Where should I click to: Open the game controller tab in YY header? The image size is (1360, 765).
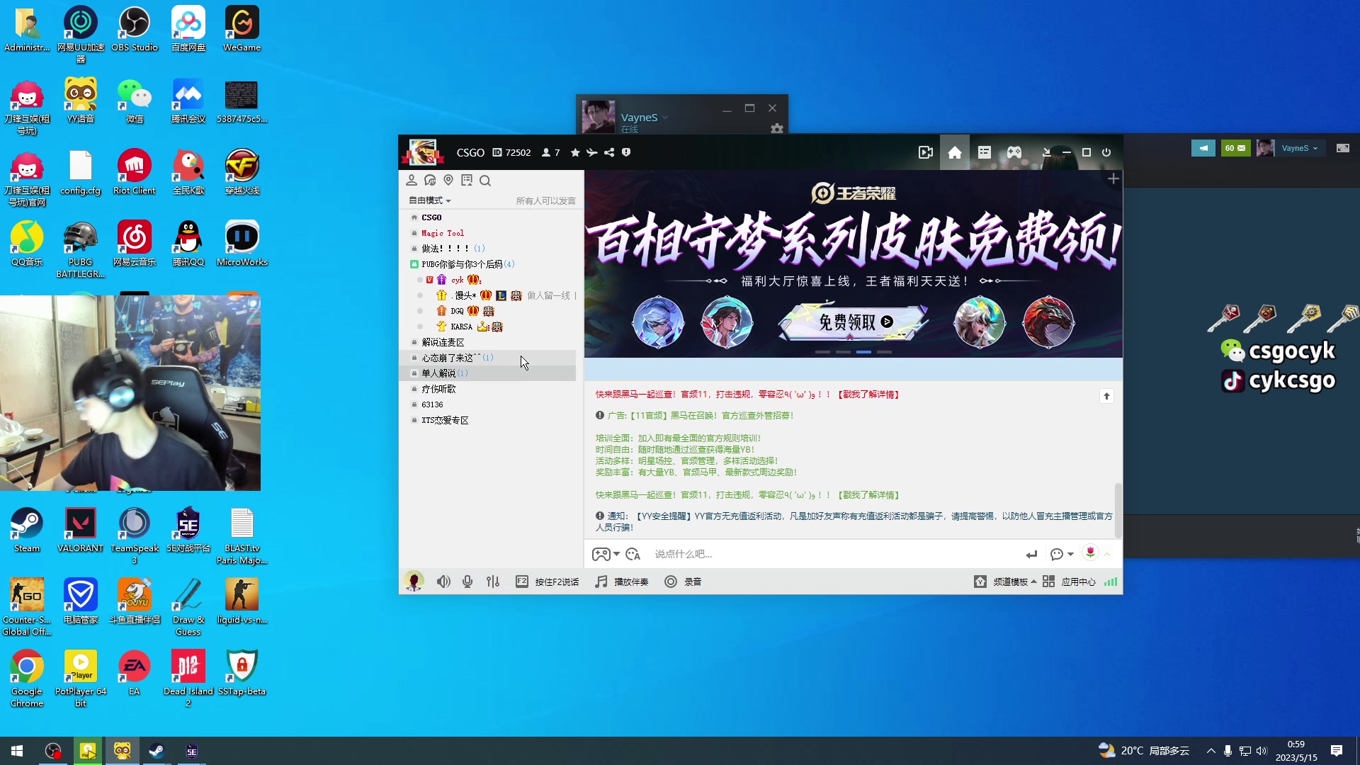coord(1014,152)
